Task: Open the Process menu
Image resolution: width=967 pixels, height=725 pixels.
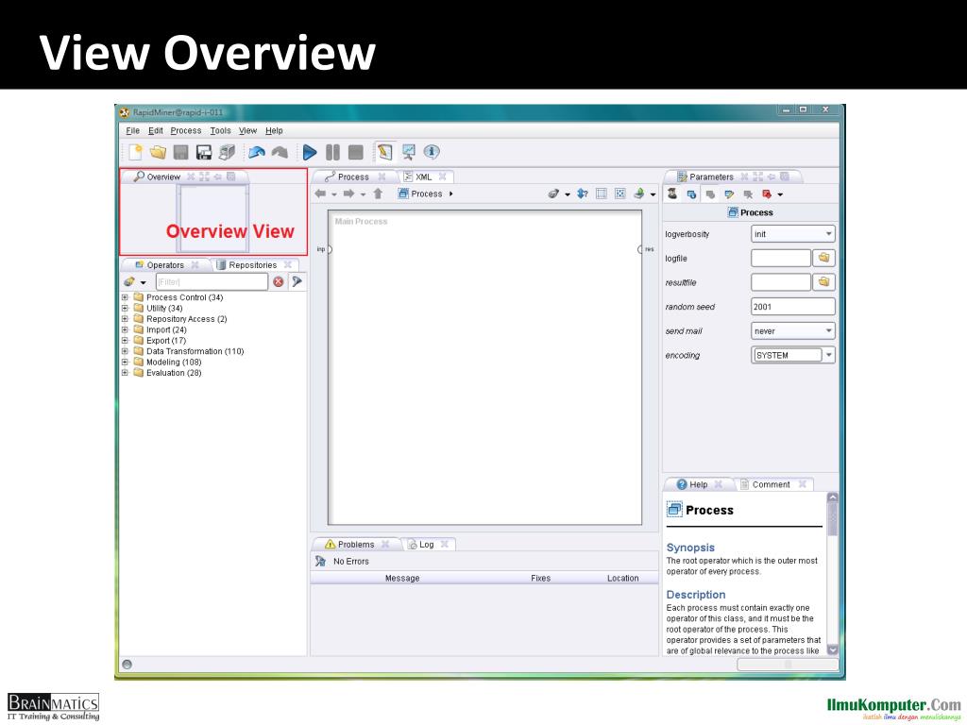Action: click(186, 130)
